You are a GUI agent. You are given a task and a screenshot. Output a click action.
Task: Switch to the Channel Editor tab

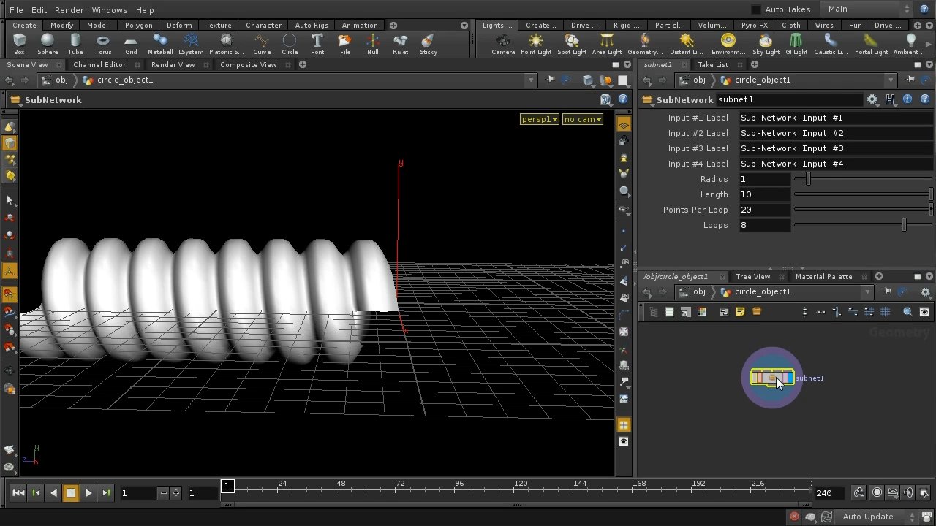[99, 64]
